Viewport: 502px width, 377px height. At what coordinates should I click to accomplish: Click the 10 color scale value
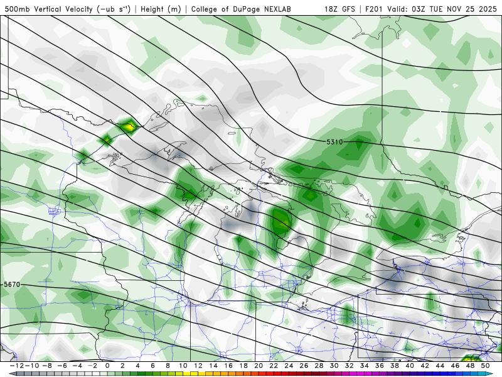click(183, 366)
